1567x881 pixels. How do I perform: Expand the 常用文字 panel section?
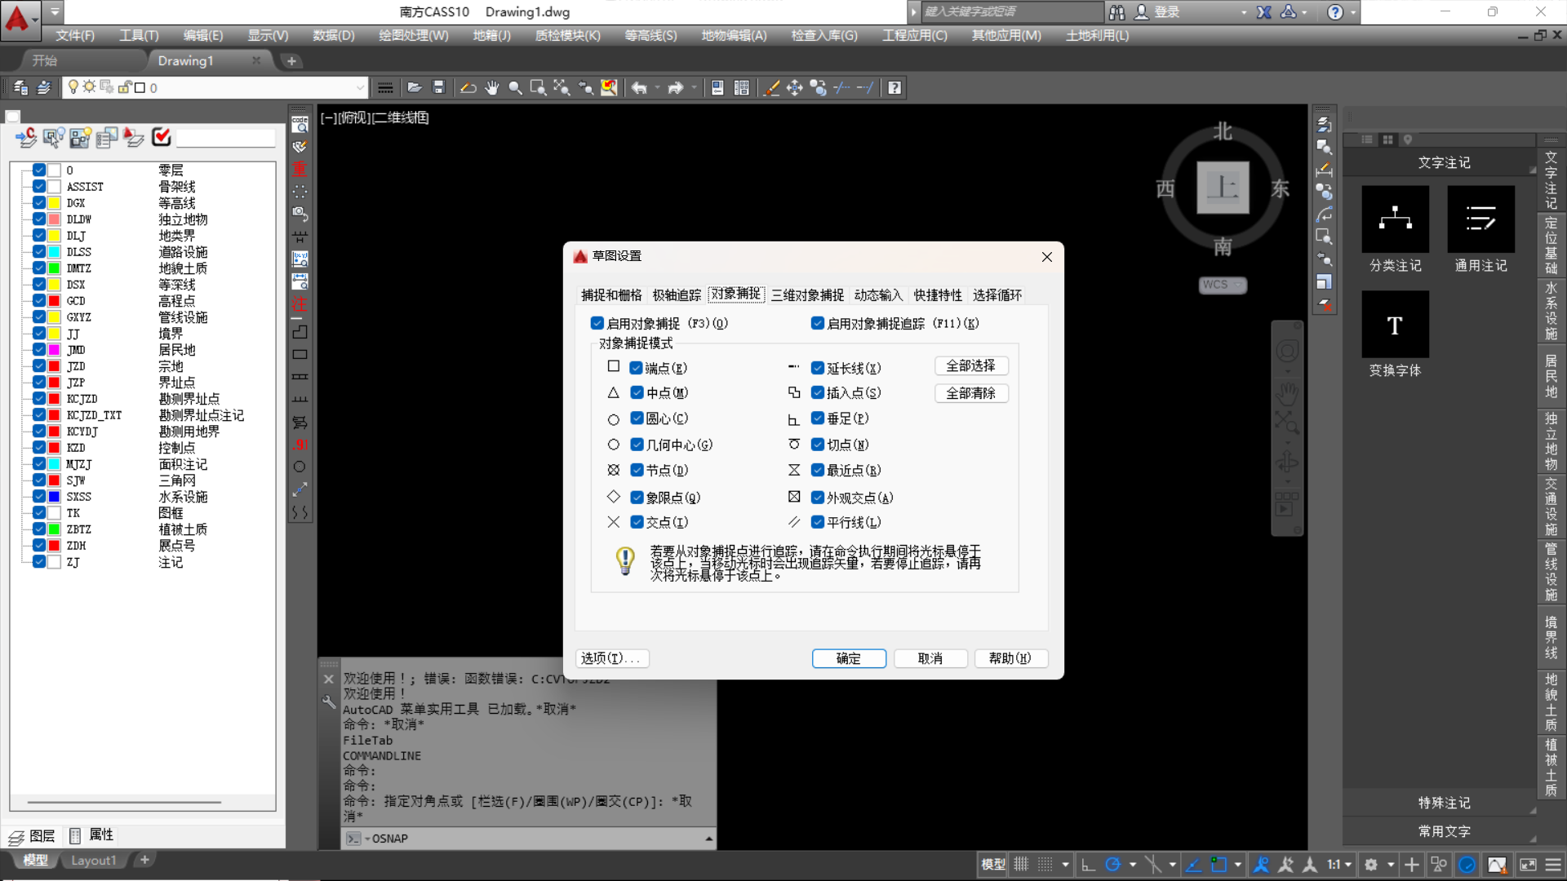1443,831
